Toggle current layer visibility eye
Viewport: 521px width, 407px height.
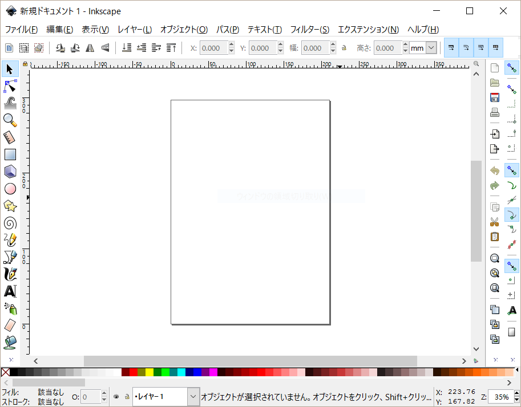(116, 396)
